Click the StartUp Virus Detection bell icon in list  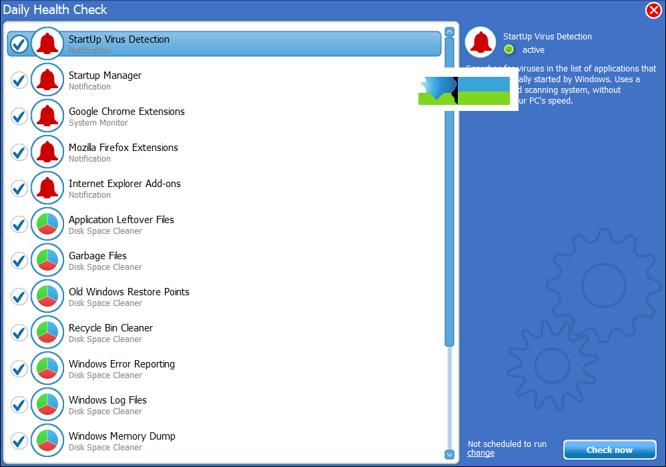coord(47,43)
